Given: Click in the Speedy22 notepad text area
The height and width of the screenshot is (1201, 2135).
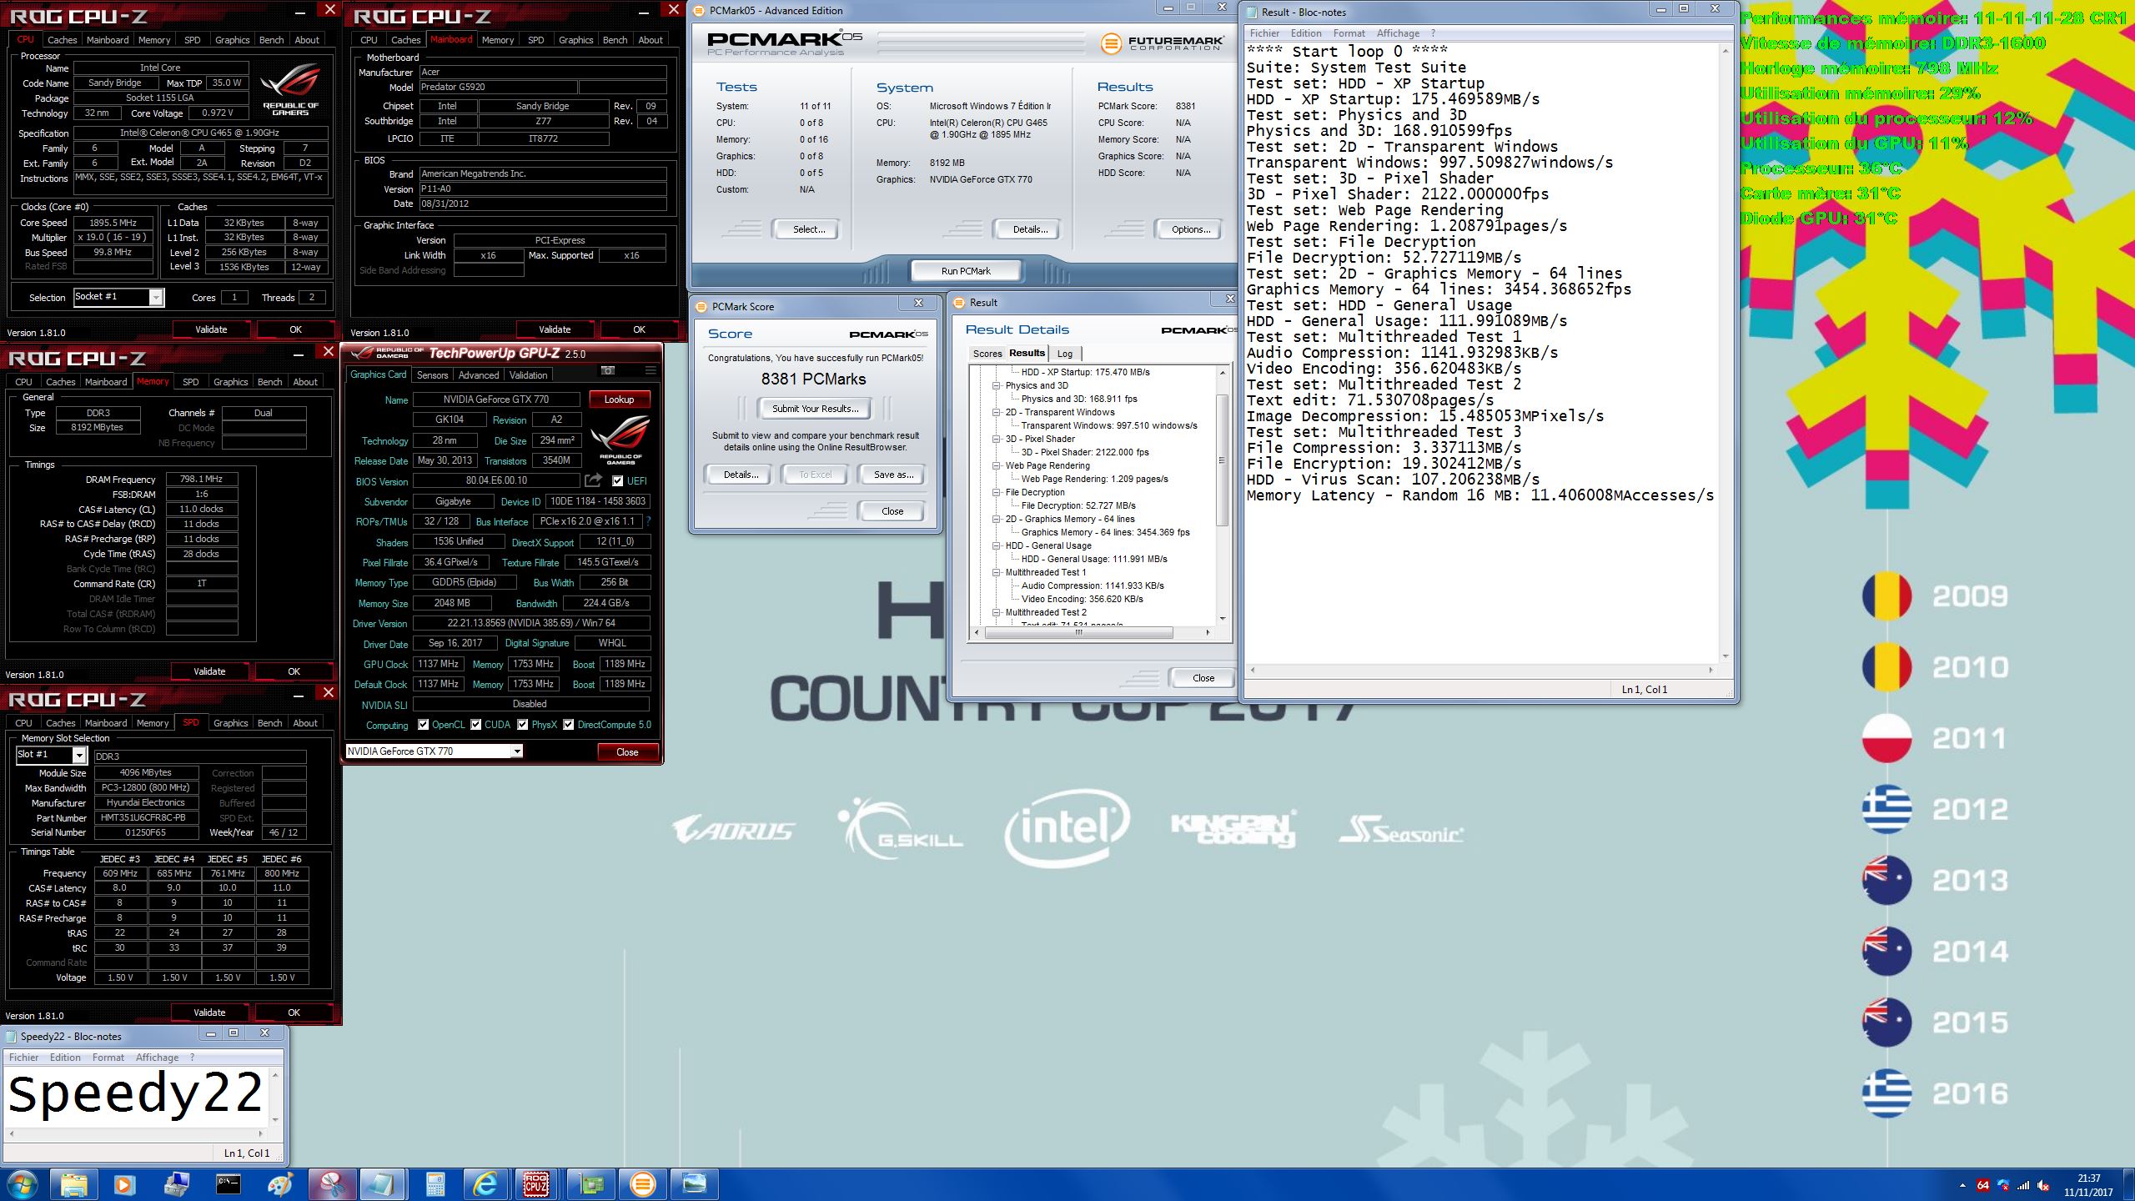Looking at the screenshot, I should tap(137, 1096).
